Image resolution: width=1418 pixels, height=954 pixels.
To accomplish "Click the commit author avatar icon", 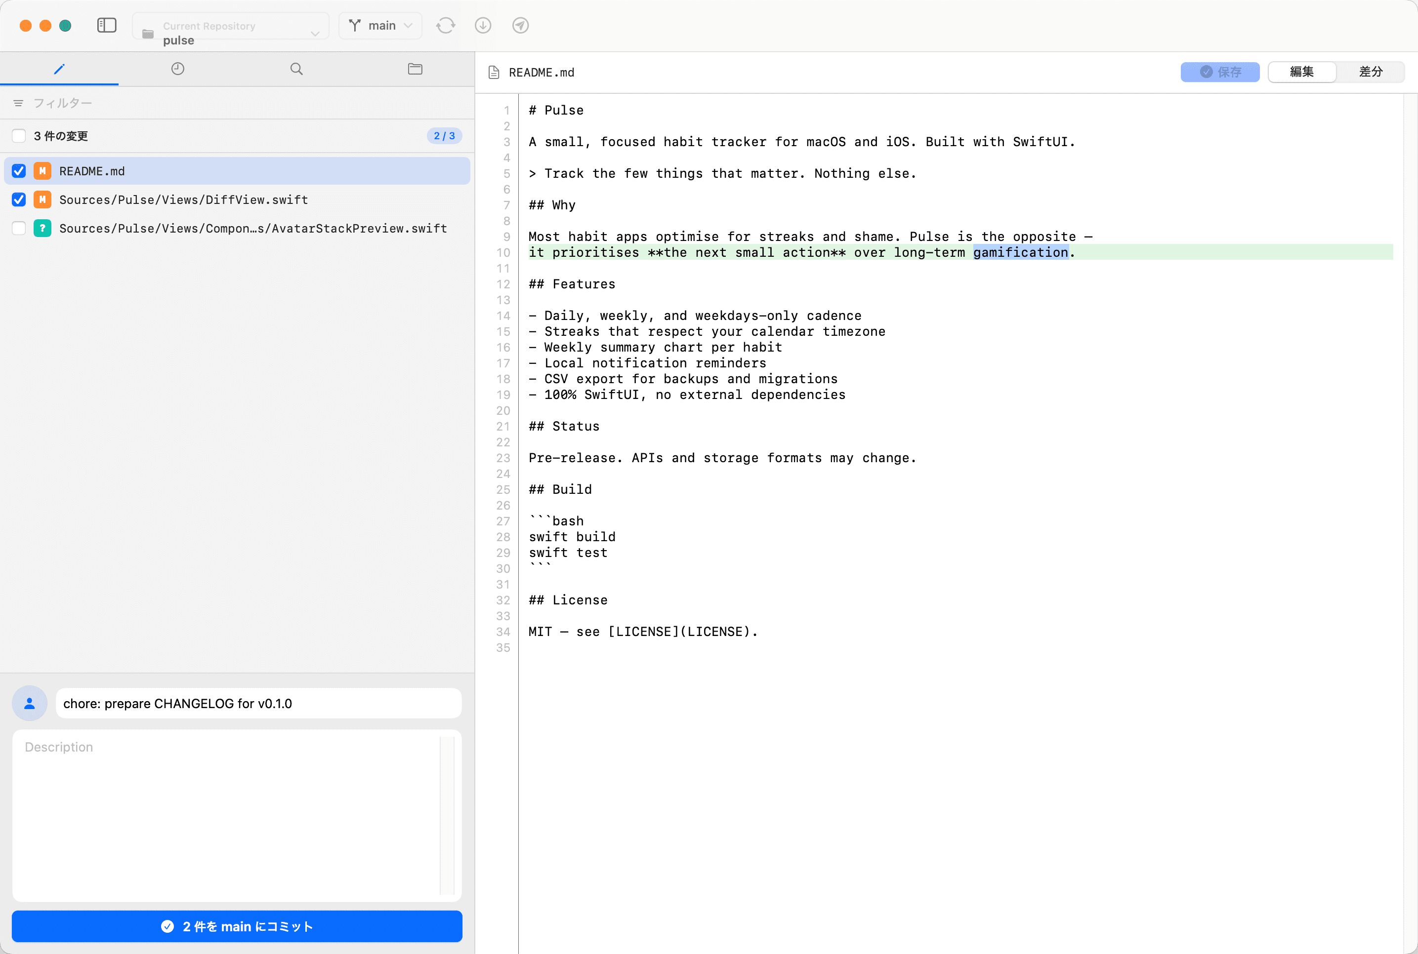I will (x=29, y=703).
